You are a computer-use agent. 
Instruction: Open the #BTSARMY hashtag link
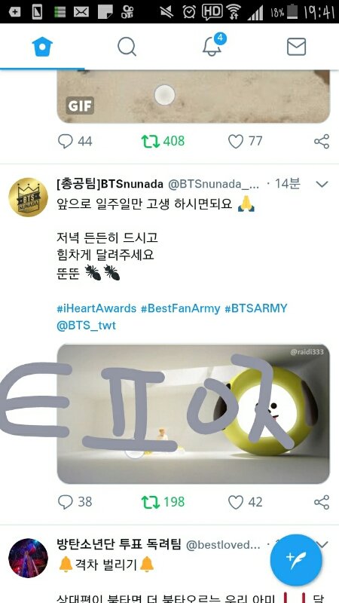(x=256, y=308)
